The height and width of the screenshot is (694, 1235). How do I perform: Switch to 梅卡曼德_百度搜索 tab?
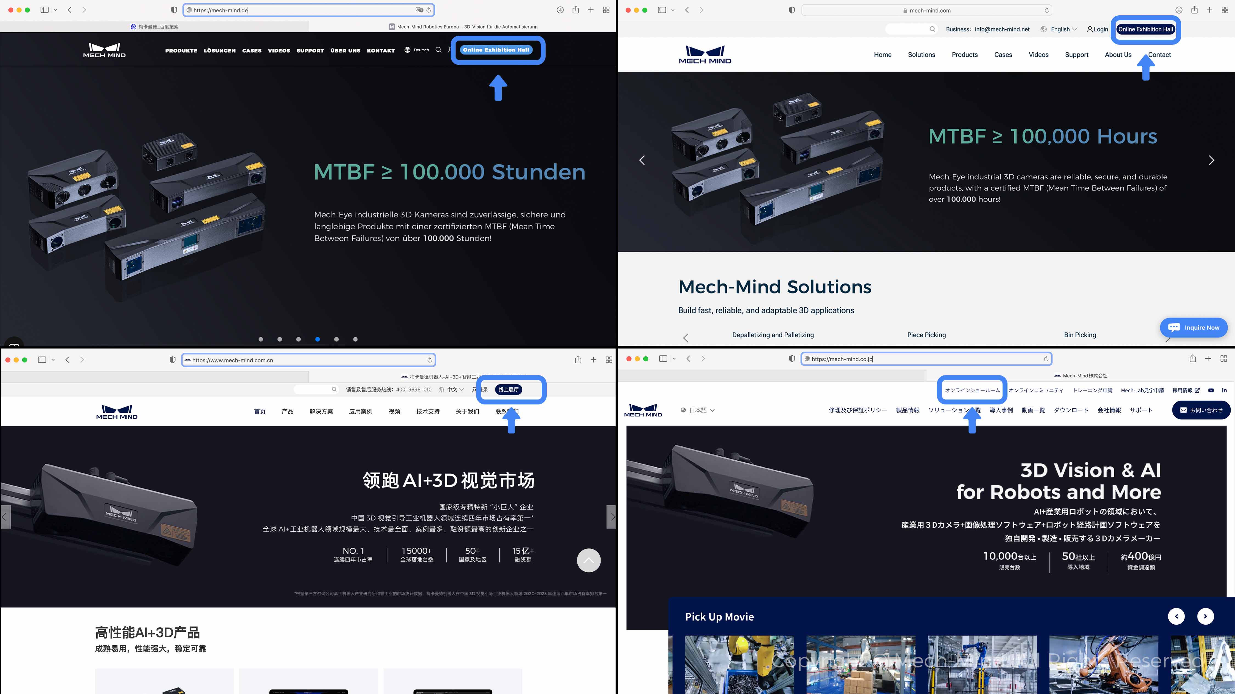[154, 27]
